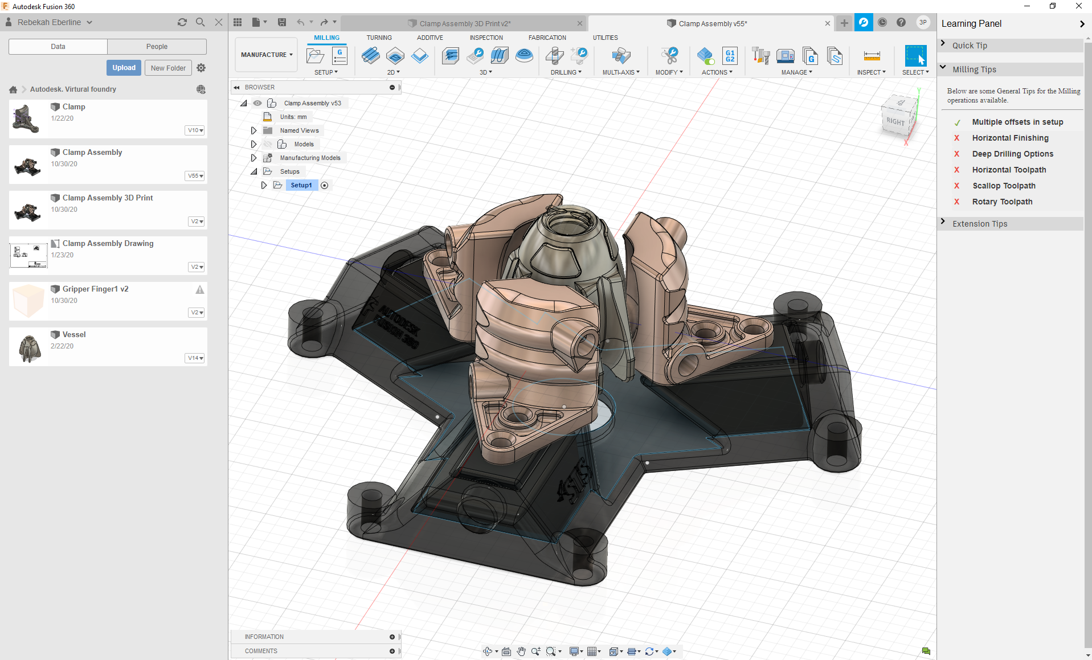
Task: Click the G1 G2 post process icon
Action: (730, 56)
